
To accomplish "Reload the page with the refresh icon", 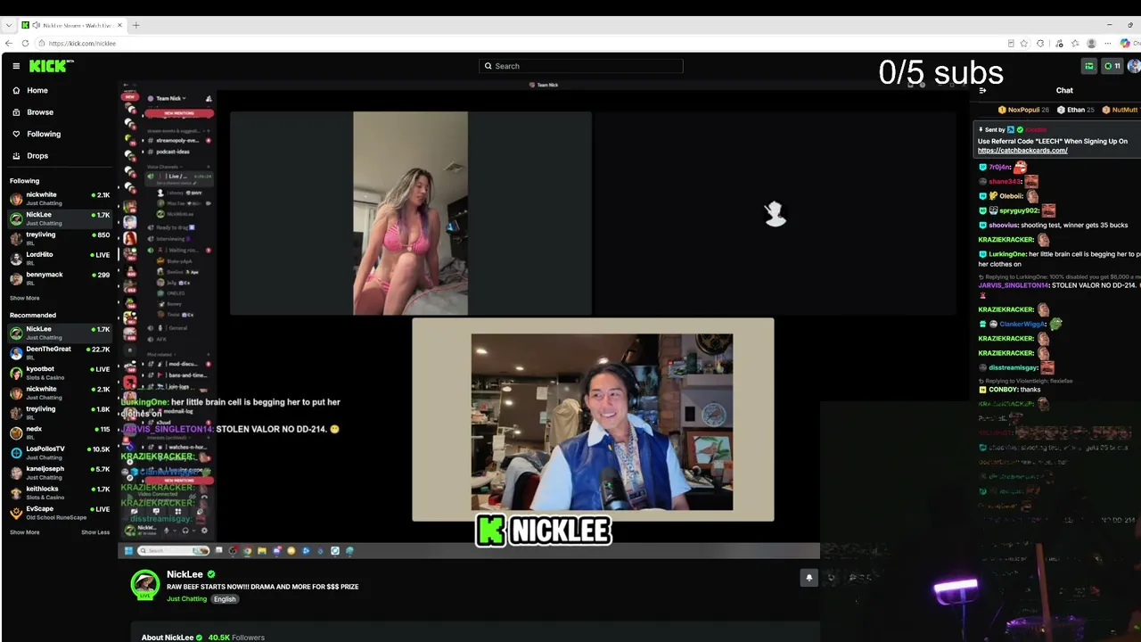I will (25, 44).
